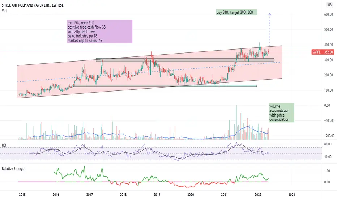The image size is (337, 199).
Task: Click the INR currency button
Action: click(329, 5)
